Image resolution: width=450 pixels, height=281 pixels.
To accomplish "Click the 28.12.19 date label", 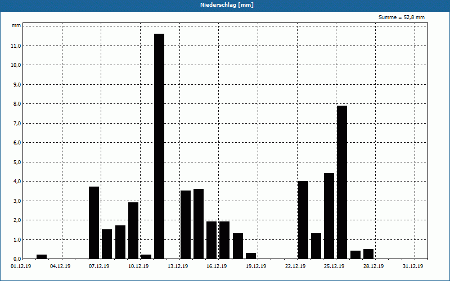I will click(x=373, y=266).
